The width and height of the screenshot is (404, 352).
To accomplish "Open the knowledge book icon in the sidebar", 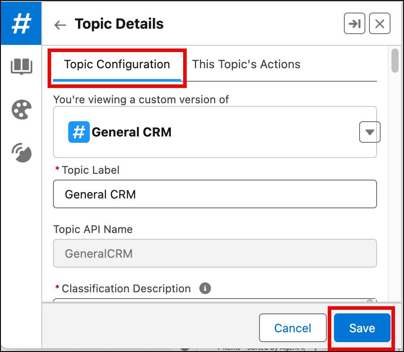I will tap(21, 66).
